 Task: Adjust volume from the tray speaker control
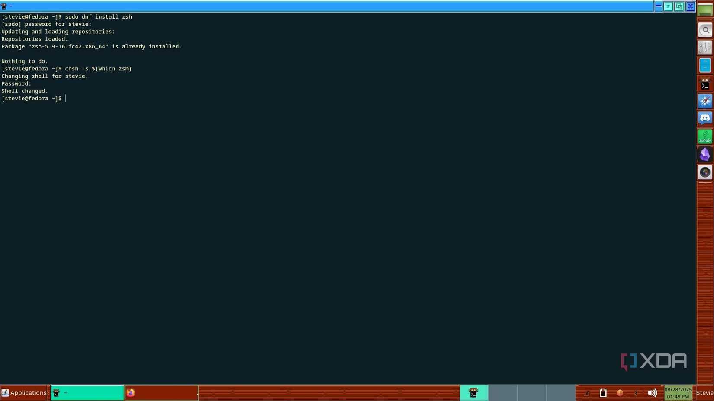653,393
